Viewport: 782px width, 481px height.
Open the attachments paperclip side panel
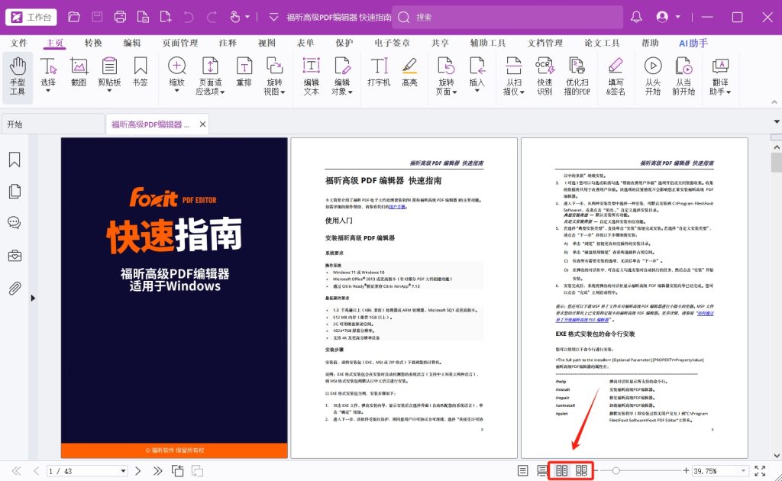[14, 288]
